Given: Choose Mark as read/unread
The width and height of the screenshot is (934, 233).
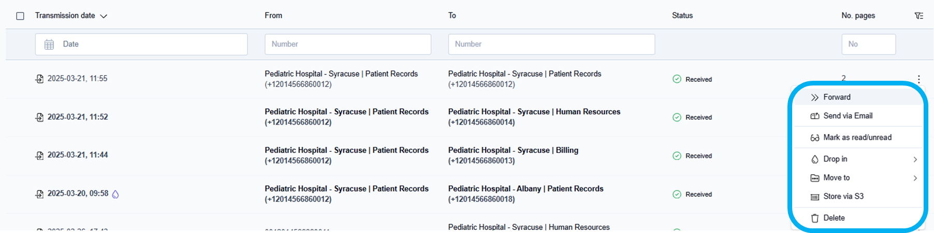Looking at the screenshot, I should [857, 137].
